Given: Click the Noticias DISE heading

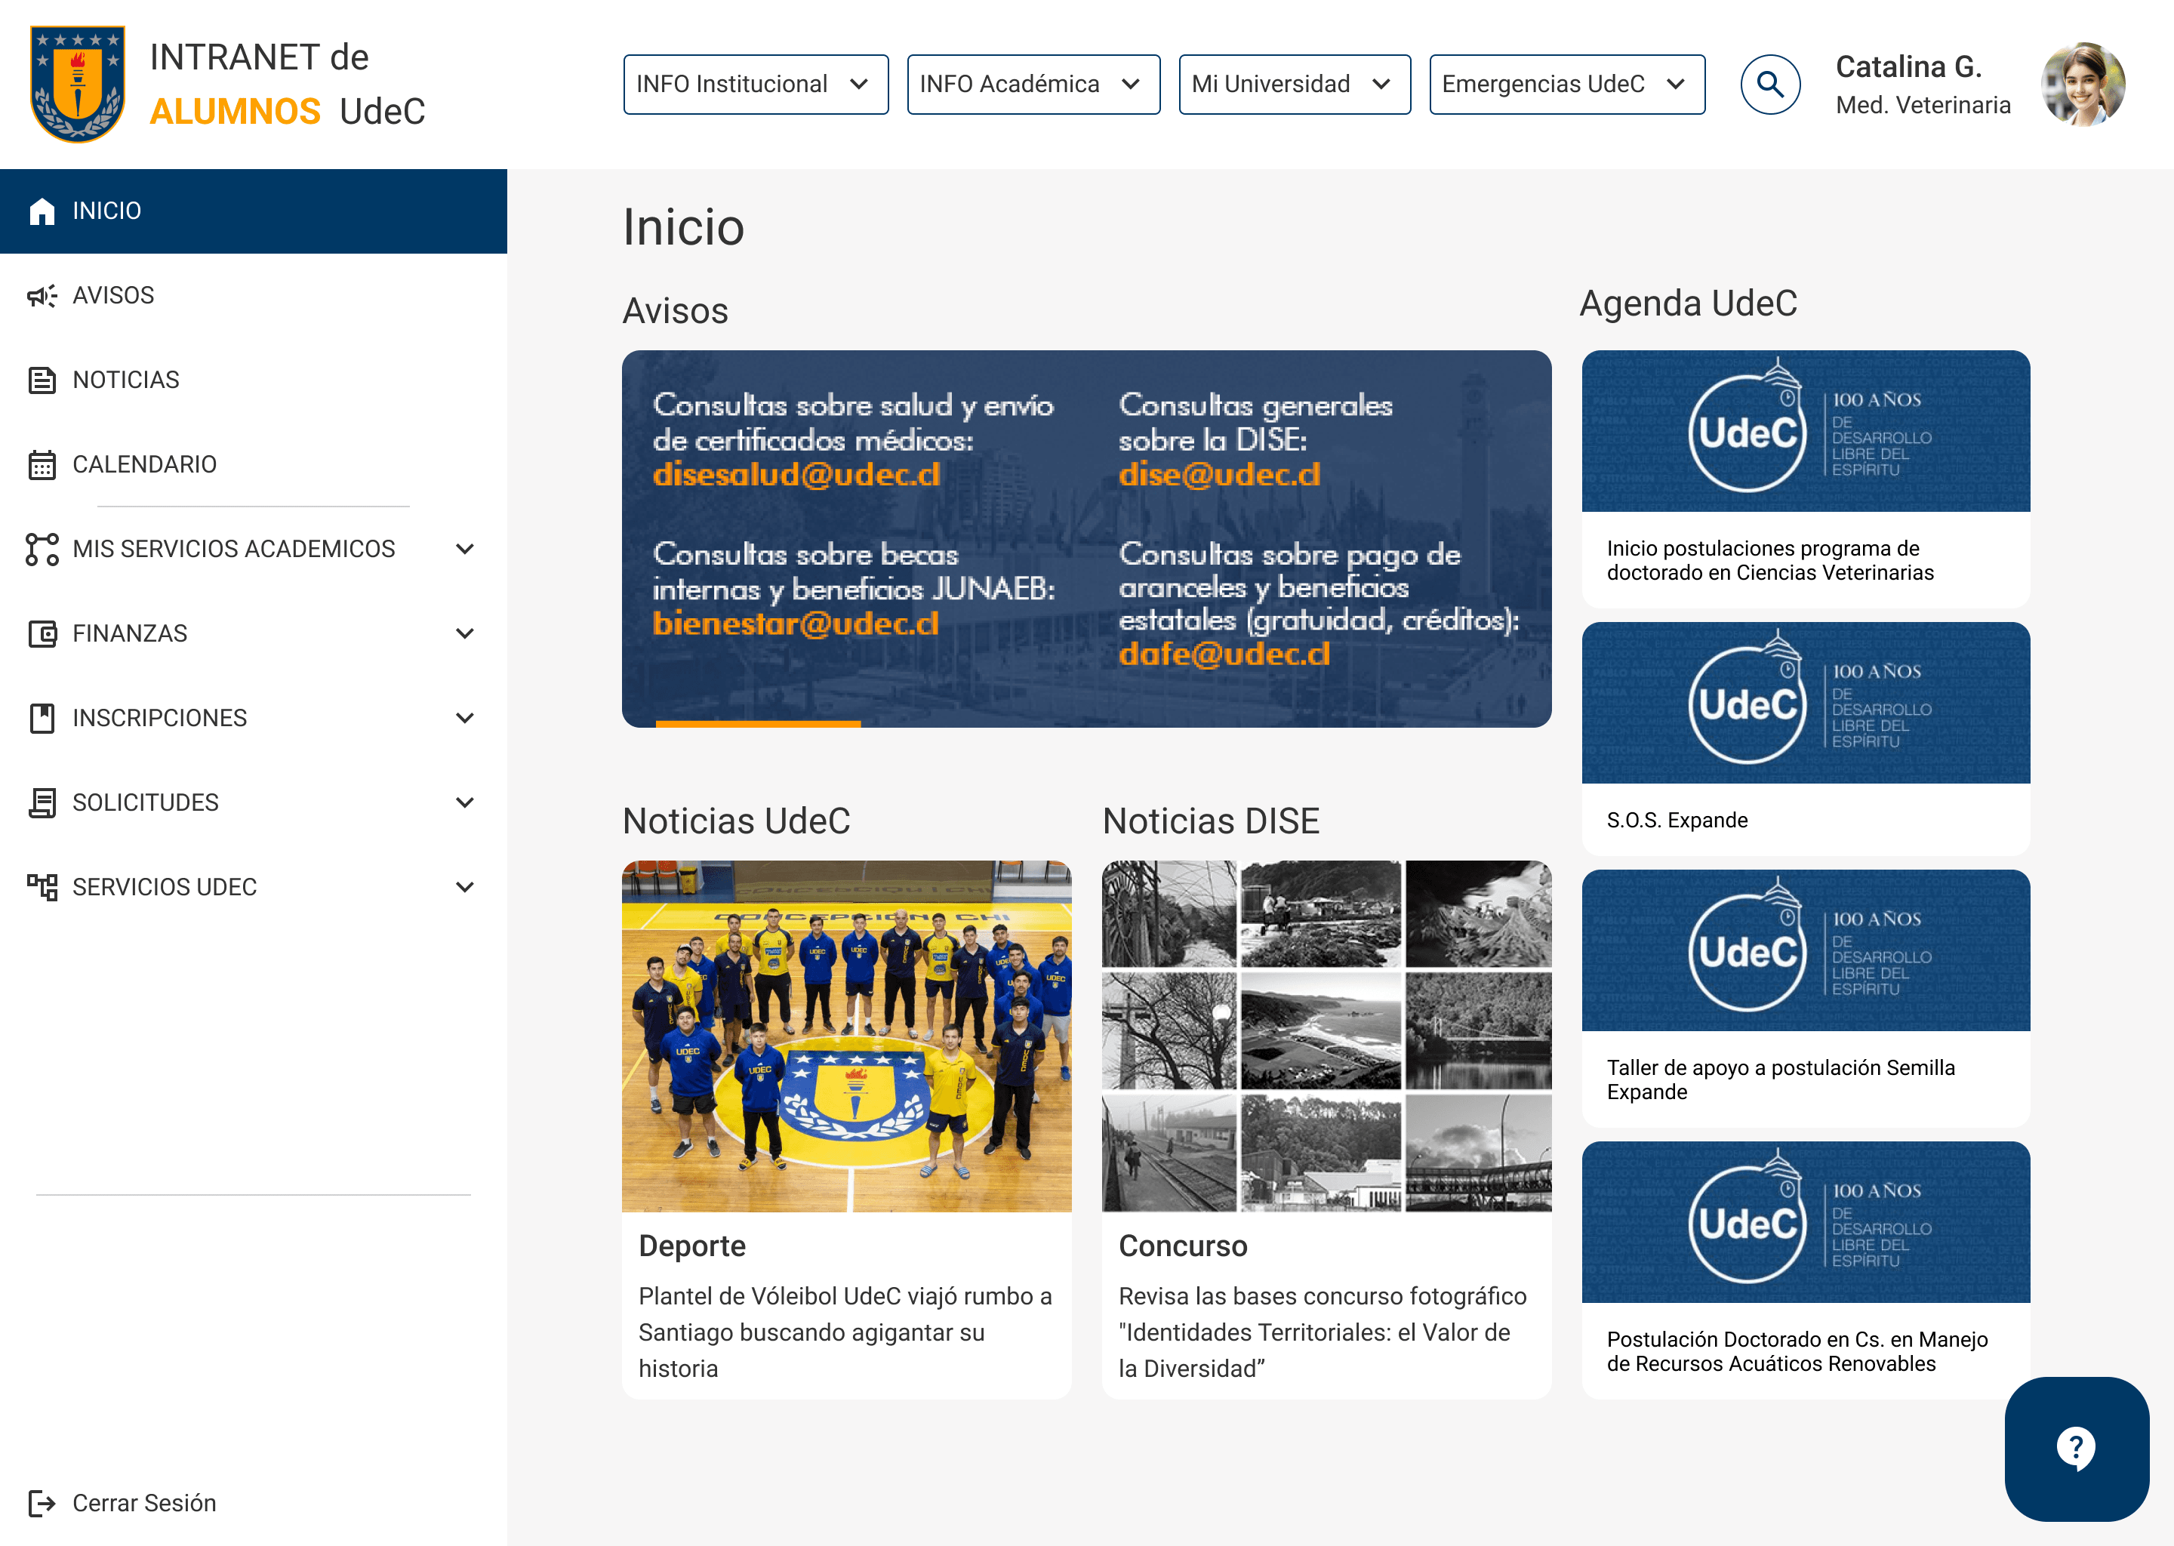Looking at the screenshot, I should point(1211,821).
